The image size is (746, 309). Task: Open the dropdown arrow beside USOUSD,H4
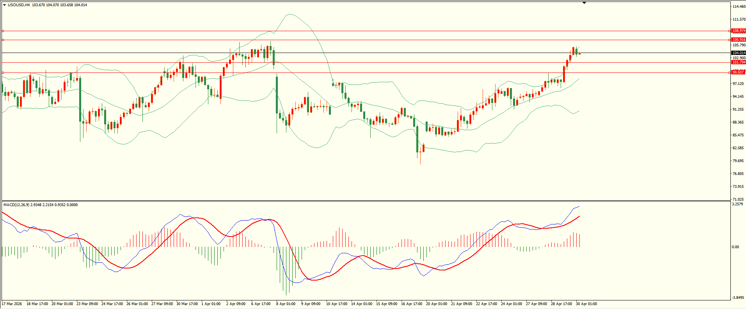(x=4, y=5)
